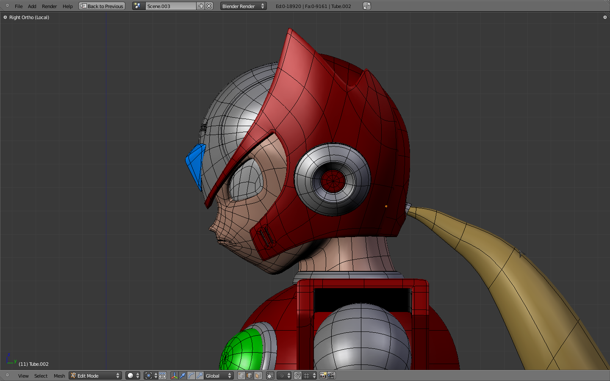610x381 pixels.
Task: Click the Scene.003 name field
Action: pyautogui.click(x=170, y=6)
